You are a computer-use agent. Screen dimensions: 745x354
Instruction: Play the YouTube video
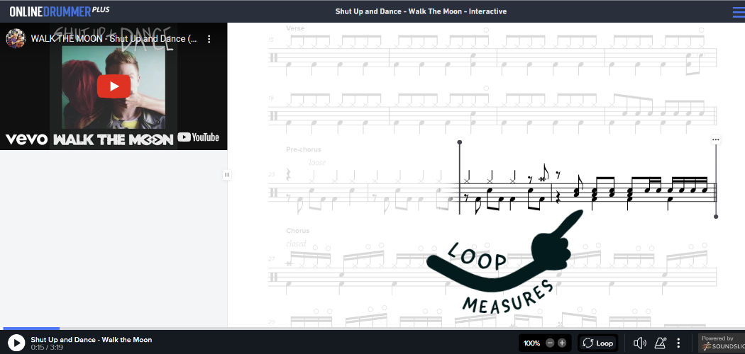114,86
